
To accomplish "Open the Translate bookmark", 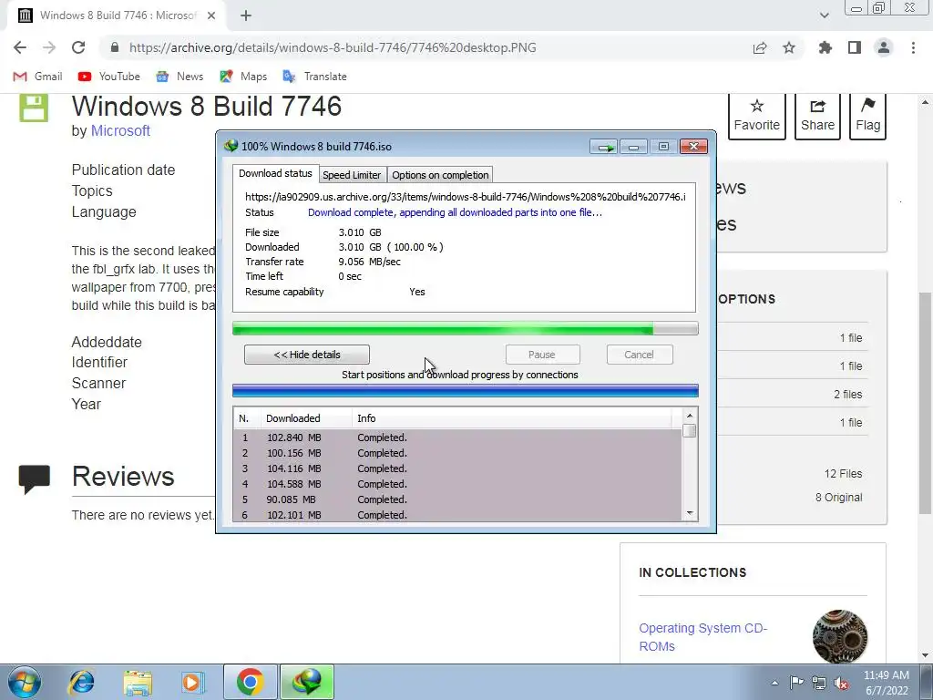I will (x=314, y=77).
